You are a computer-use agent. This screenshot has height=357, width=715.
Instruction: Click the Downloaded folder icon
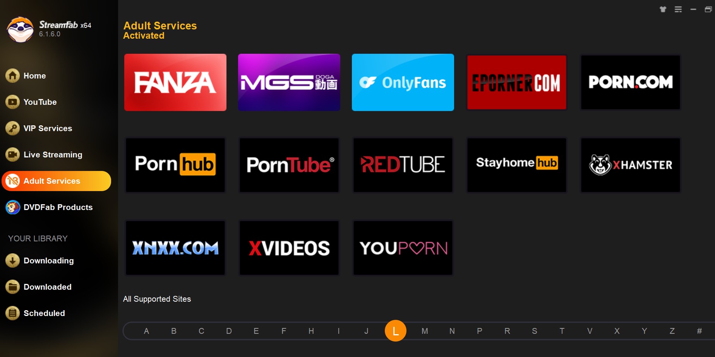point(12,287)
